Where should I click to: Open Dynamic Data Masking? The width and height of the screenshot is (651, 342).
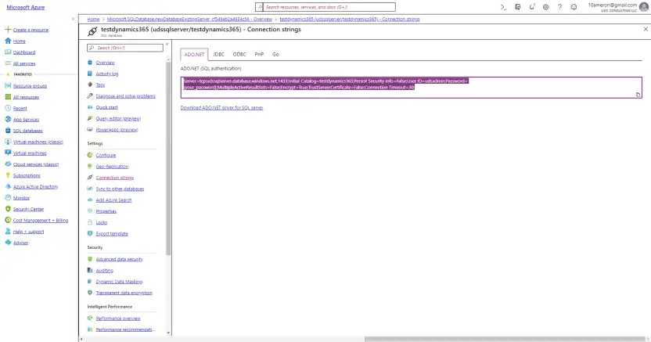[x=119, y=282]
